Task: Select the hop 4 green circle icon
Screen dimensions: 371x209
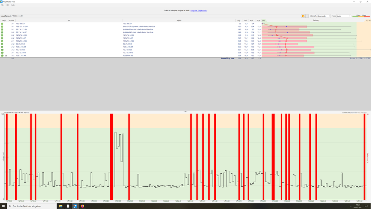Action: click(2, 32)
